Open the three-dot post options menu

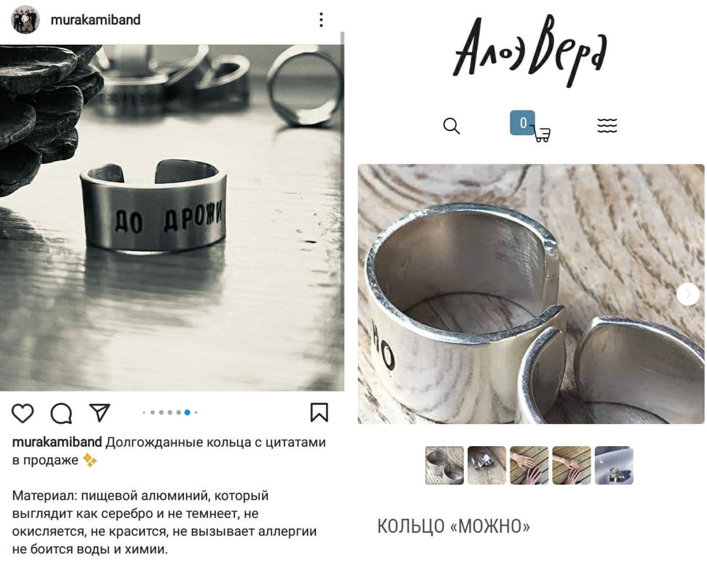tap(321, 20)
